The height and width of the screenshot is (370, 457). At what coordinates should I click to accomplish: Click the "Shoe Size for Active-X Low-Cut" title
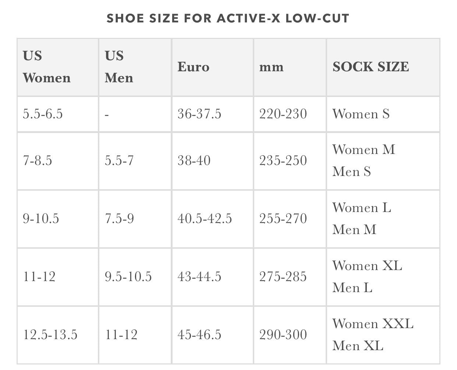[228, 18]
